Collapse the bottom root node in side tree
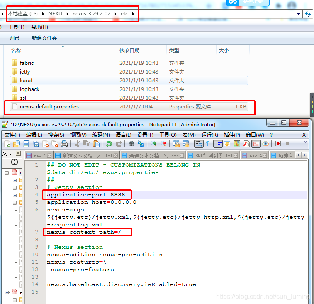The width and height of the screenshot is (314, 304). tap(7, 292)
